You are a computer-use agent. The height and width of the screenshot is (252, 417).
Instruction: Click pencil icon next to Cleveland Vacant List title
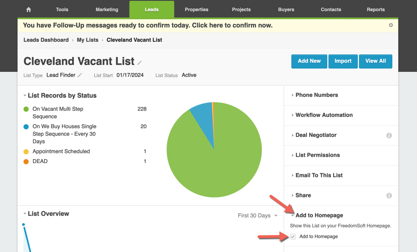coord(140,62)
